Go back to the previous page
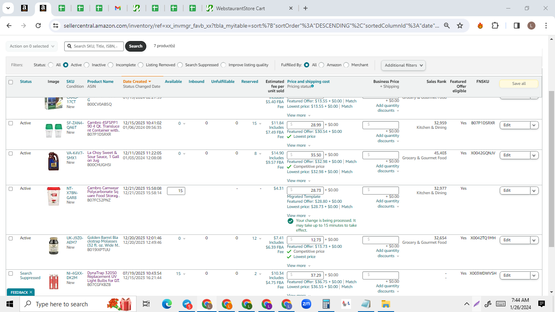 [x=9, y=26]
